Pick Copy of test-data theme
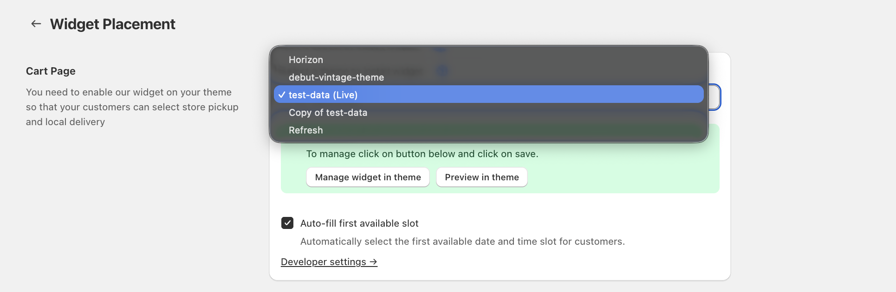896x292 pixels. point(489,113)
